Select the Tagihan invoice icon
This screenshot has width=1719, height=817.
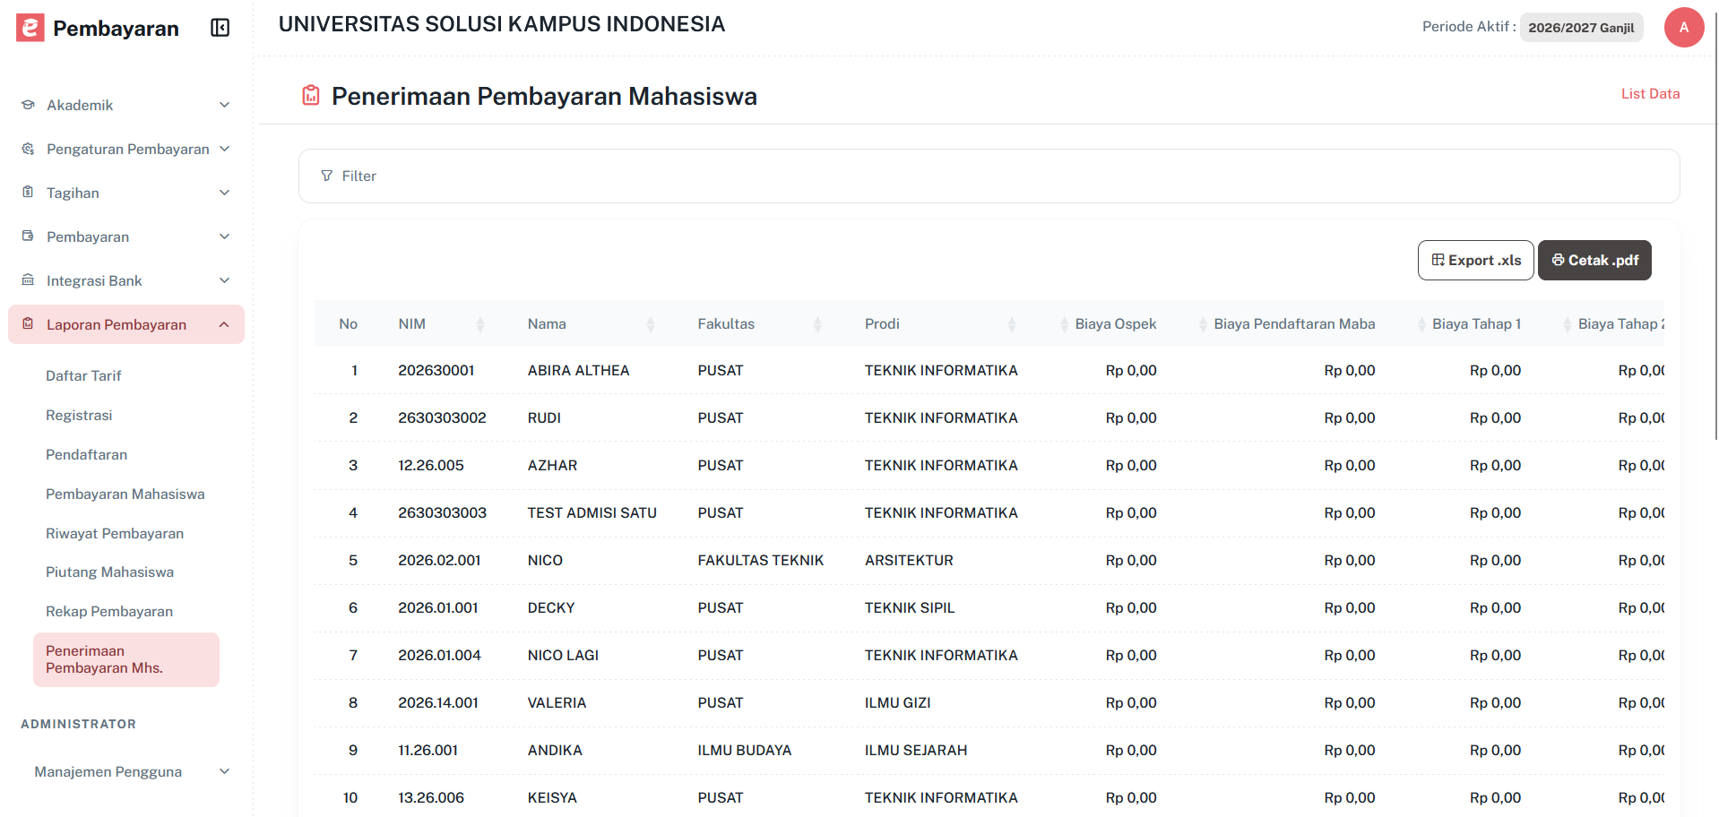[x=27, y=192]
